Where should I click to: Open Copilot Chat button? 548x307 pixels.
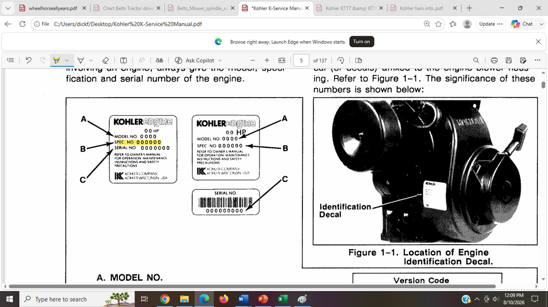tap(522, 23)
